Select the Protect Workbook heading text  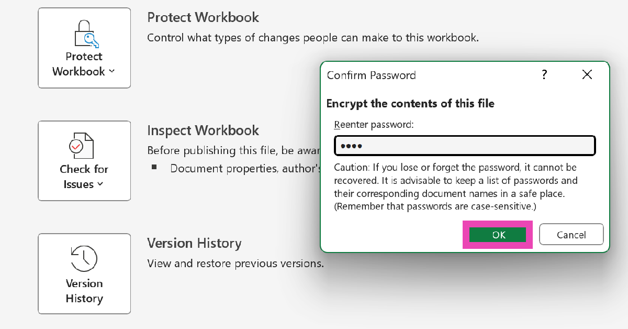[x=203, y=17]
